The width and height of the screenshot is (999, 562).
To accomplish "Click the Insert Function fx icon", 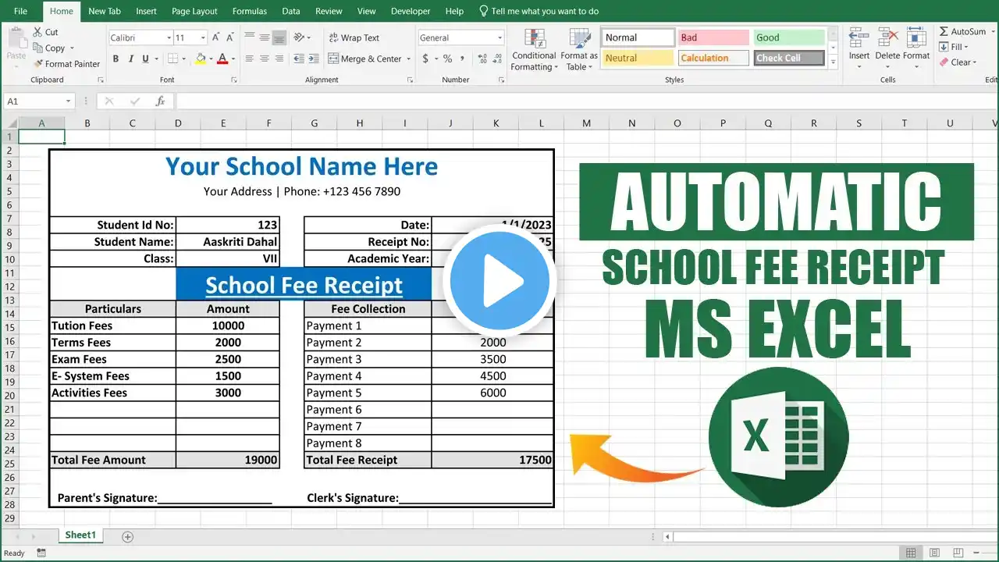I will (160, 101).
